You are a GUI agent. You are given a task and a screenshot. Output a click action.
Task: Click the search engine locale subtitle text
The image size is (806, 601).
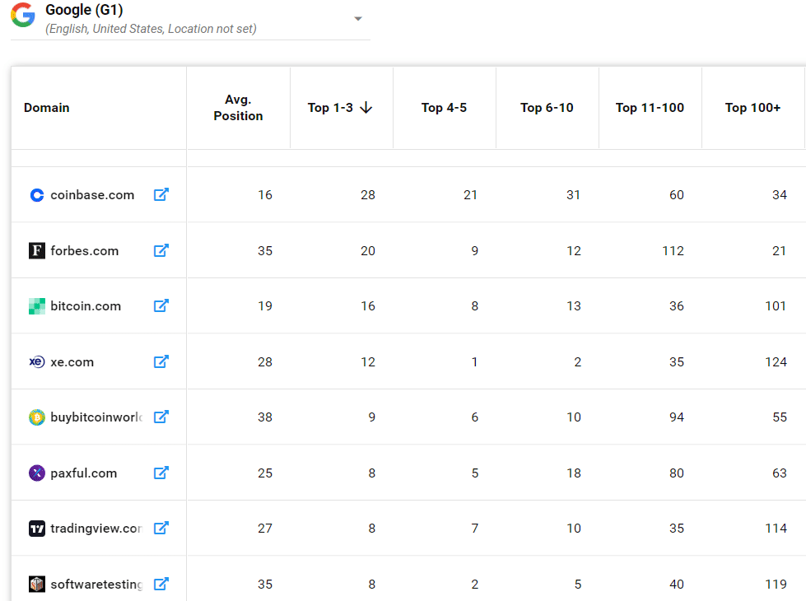pyautogui.click(x=151, y=29)
